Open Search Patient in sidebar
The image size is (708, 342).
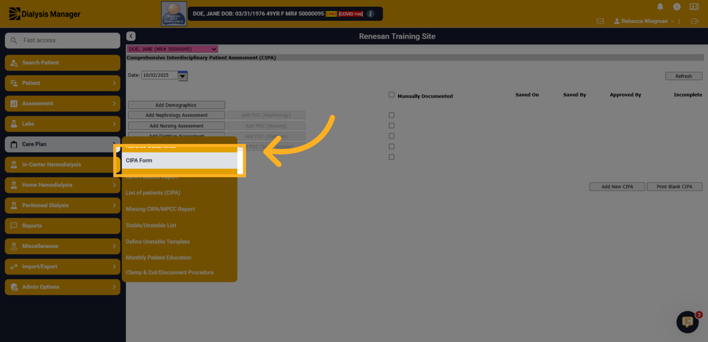63,63
